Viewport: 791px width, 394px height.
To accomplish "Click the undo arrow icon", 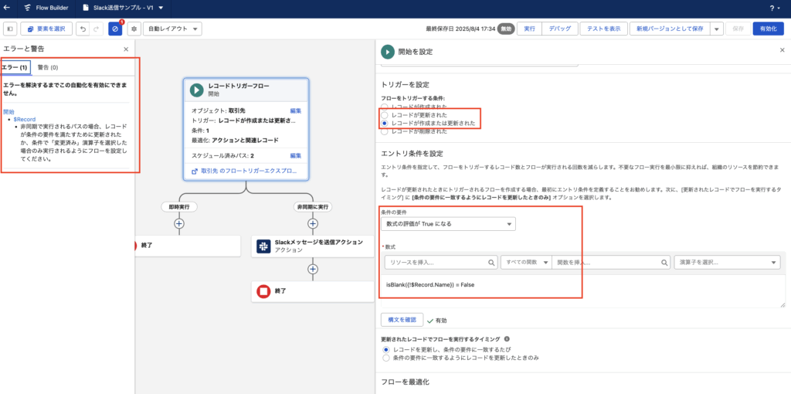I will coord(82,29).
